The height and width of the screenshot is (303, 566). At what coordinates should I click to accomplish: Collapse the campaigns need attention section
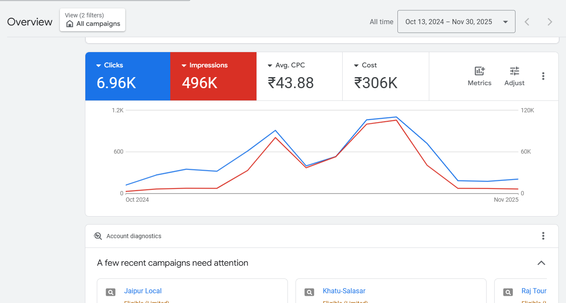point(541,263)
